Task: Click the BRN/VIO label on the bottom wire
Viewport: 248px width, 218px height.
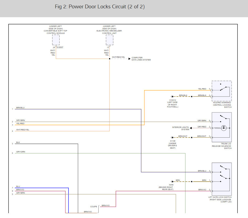Action: (88, 212)
